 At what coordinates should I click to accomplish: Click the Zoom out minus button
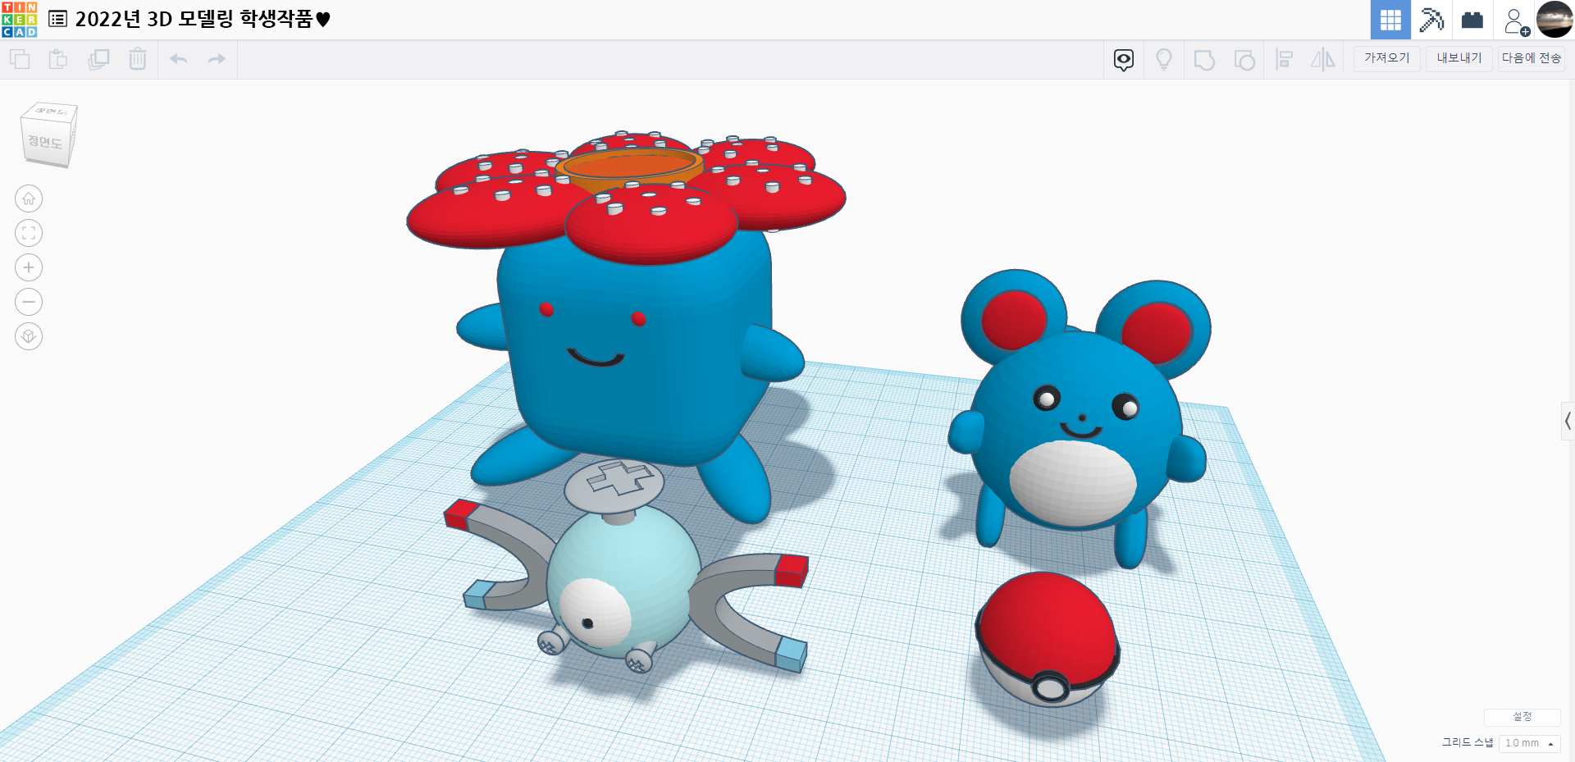click(29, 302)
